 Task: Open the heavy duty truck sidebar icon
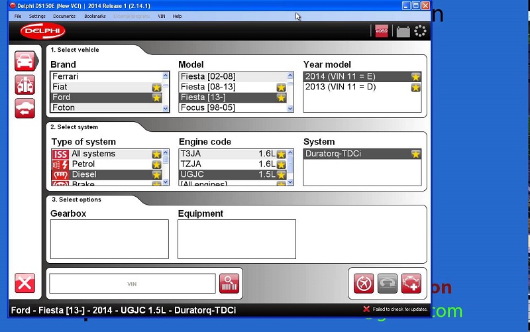[x=25, y=85]
